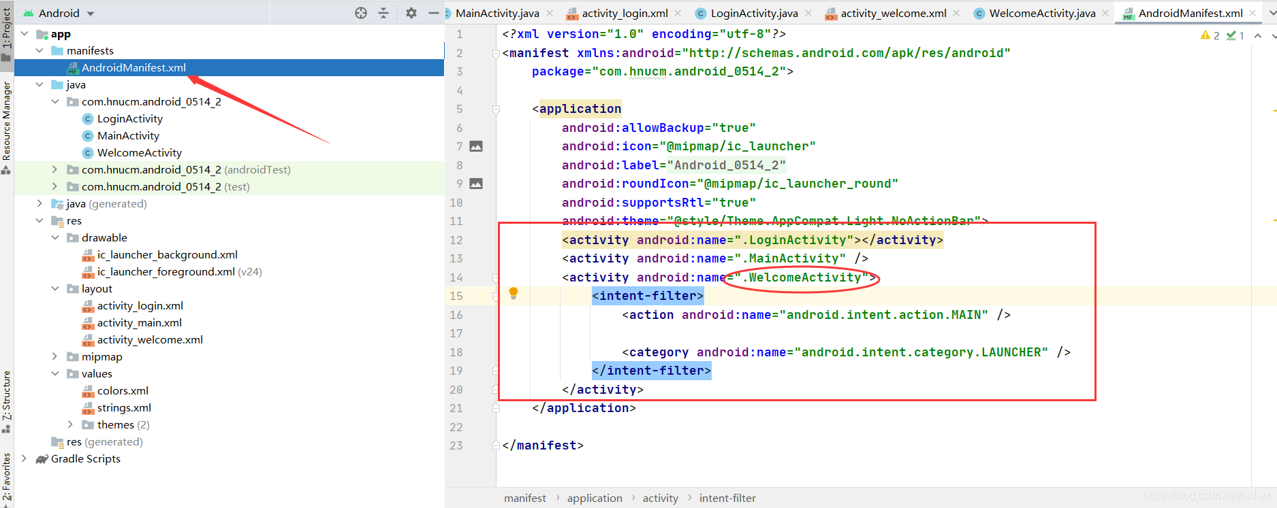The image size is (1277, 508).
Task: Click the line 7 icon preview gutter image
Action: pos(476,146)
